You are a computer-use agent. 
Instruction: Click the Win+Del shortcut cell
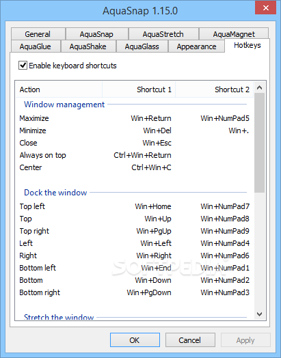[x=157, y=130]
